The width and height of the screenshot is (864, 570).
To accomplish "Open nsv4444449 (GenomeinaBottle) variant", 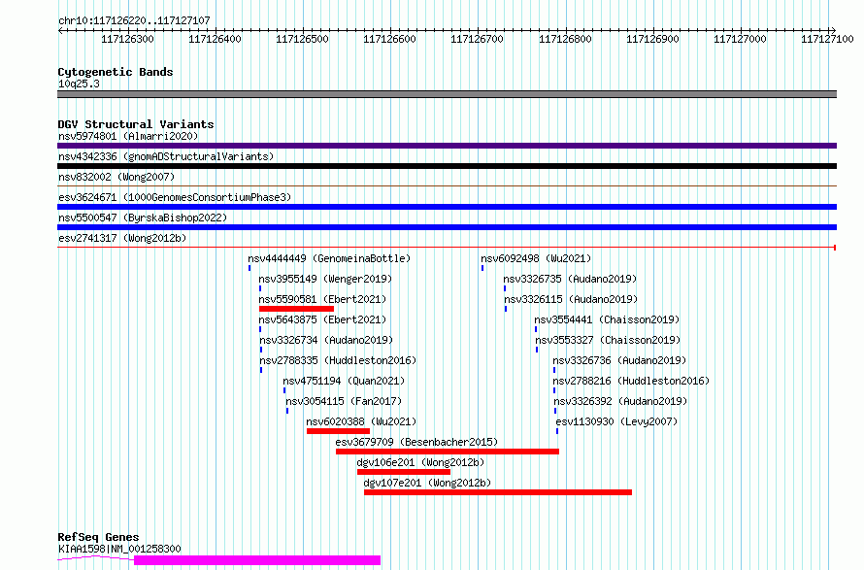I will 329,258.
